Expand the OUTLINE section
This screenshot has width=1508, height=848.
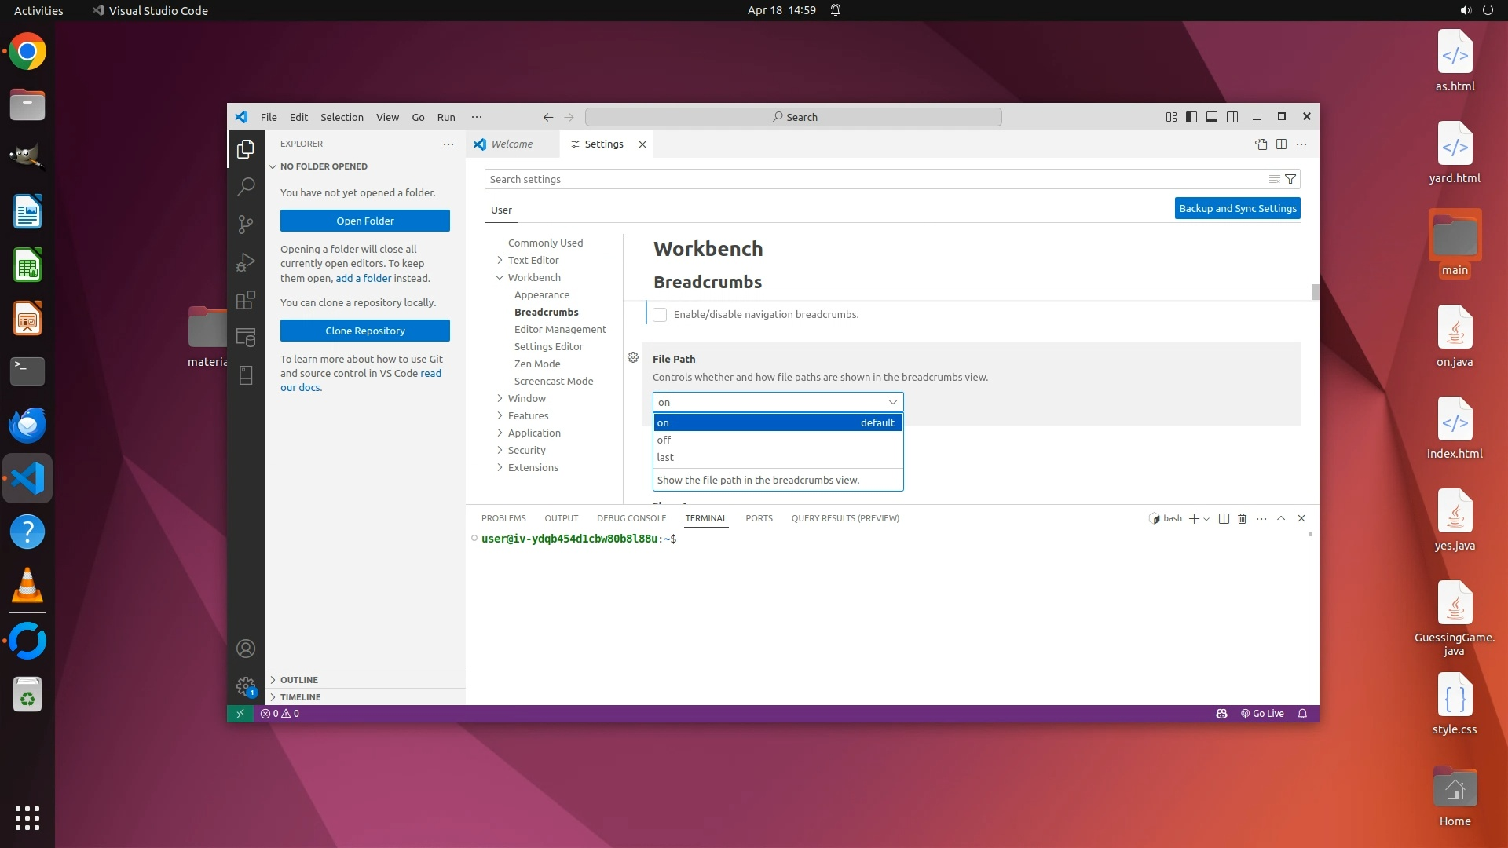pyautogui.click(x=299, y=680)
